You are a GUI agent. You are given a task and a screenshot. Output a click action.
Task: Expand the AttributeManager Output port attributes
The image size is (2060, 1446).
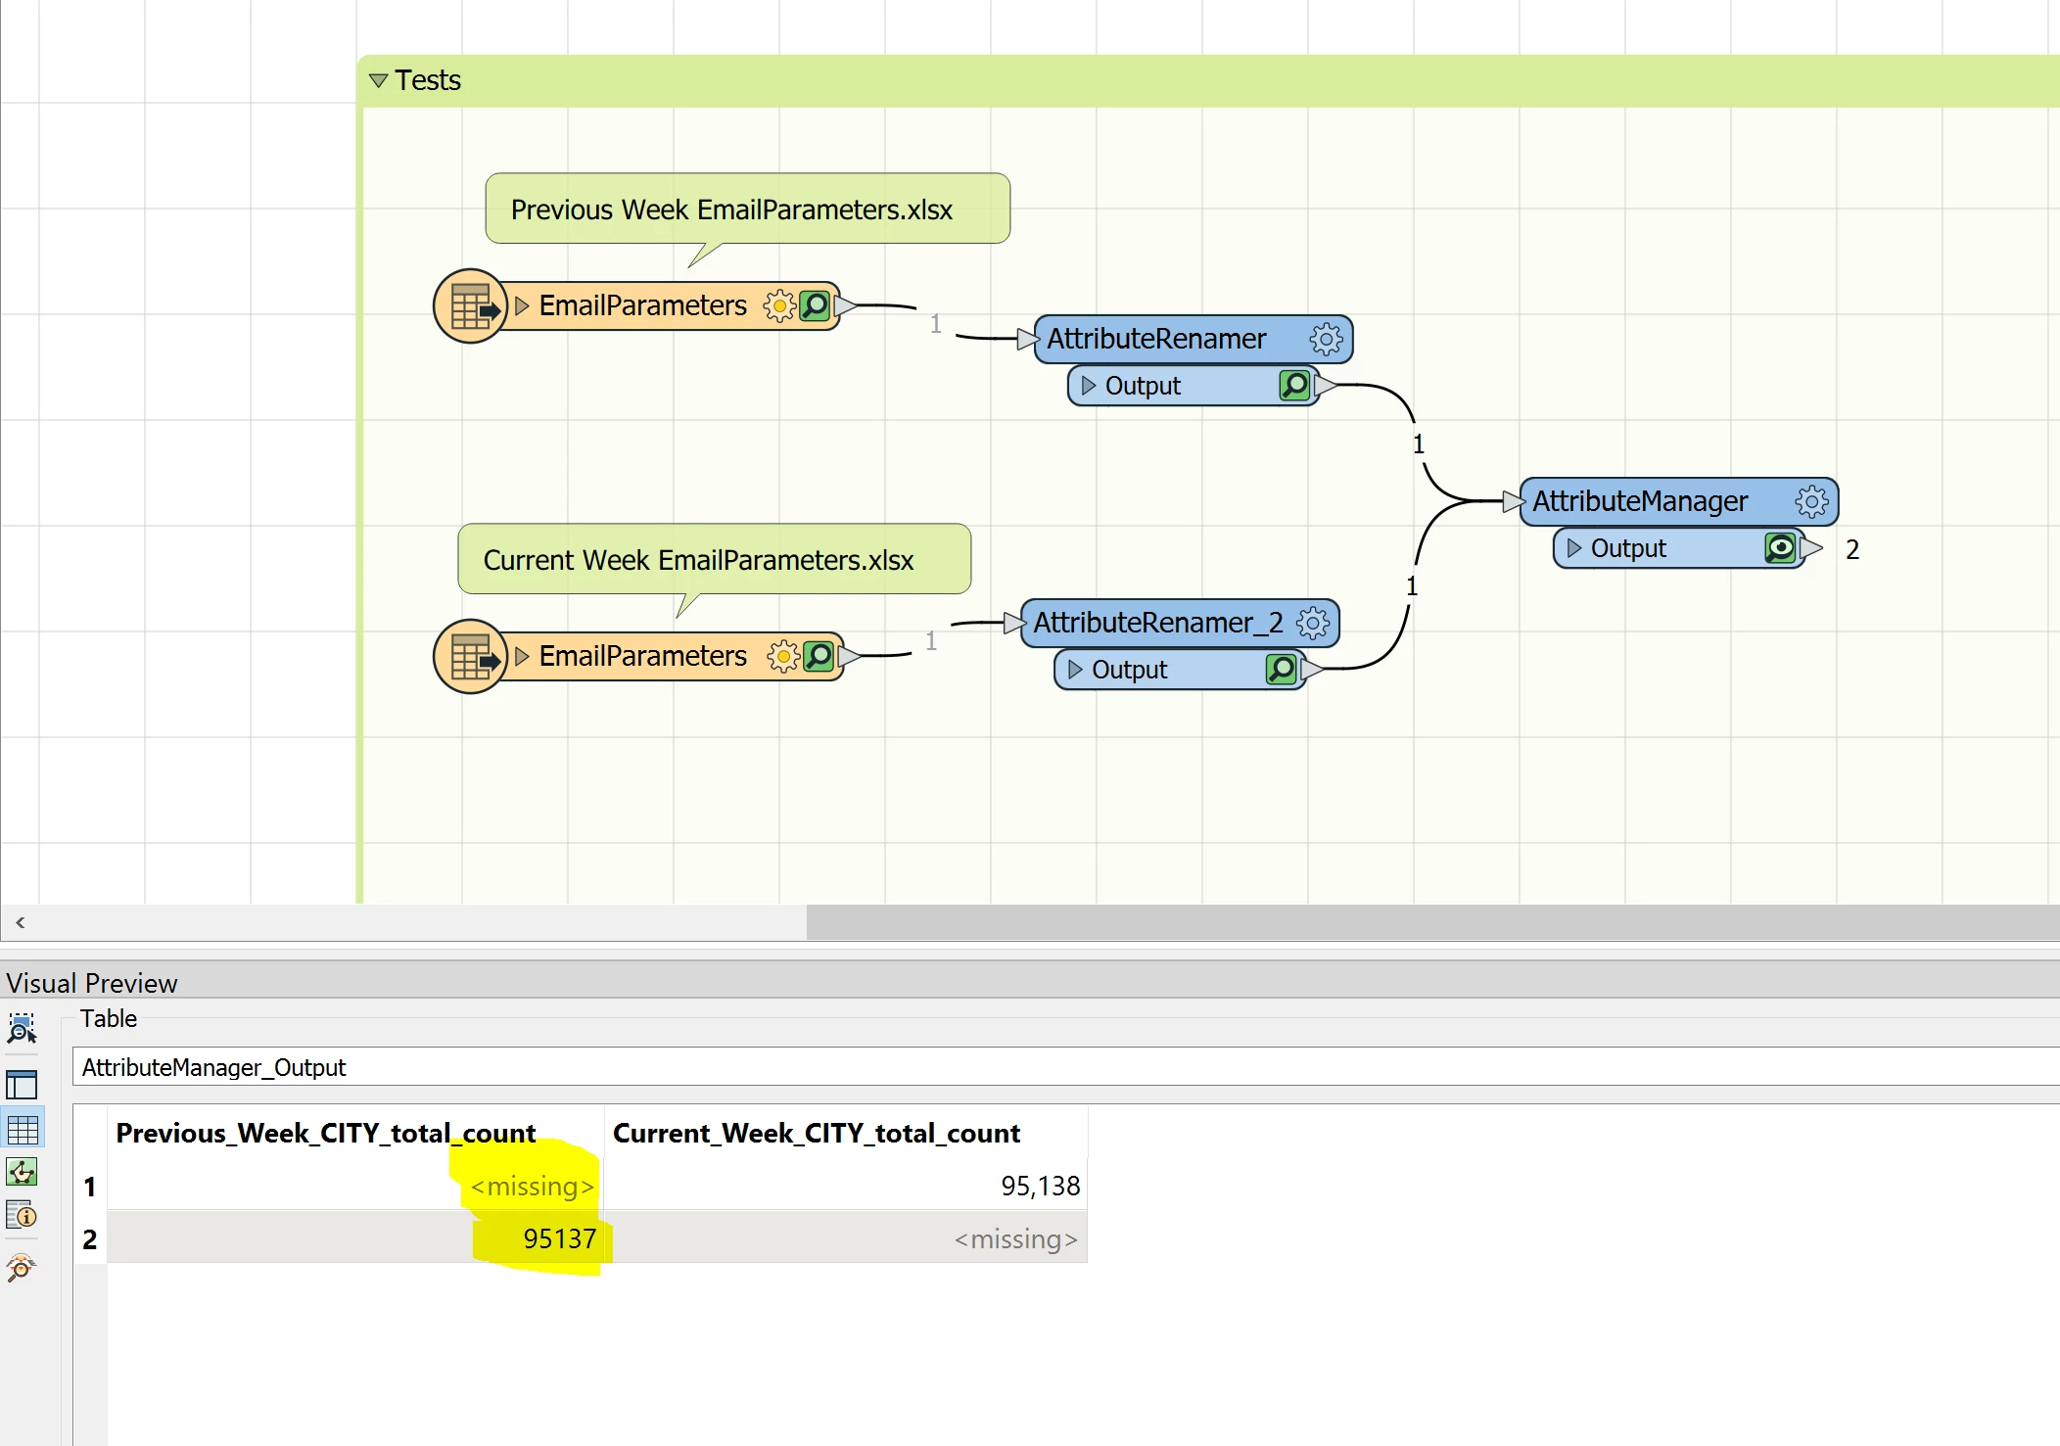coord(1573,548)
